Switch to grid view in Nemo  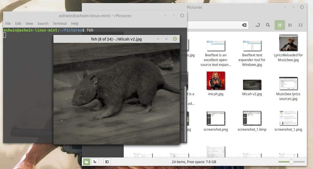(x=280, y=25)
